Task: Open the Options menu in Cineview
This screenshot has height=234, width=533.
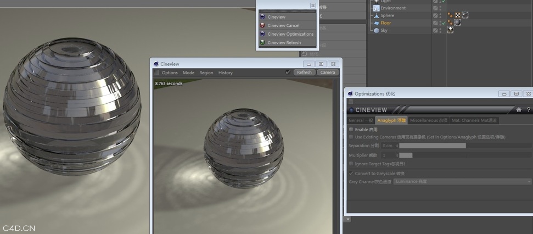Action: (170, 73)
